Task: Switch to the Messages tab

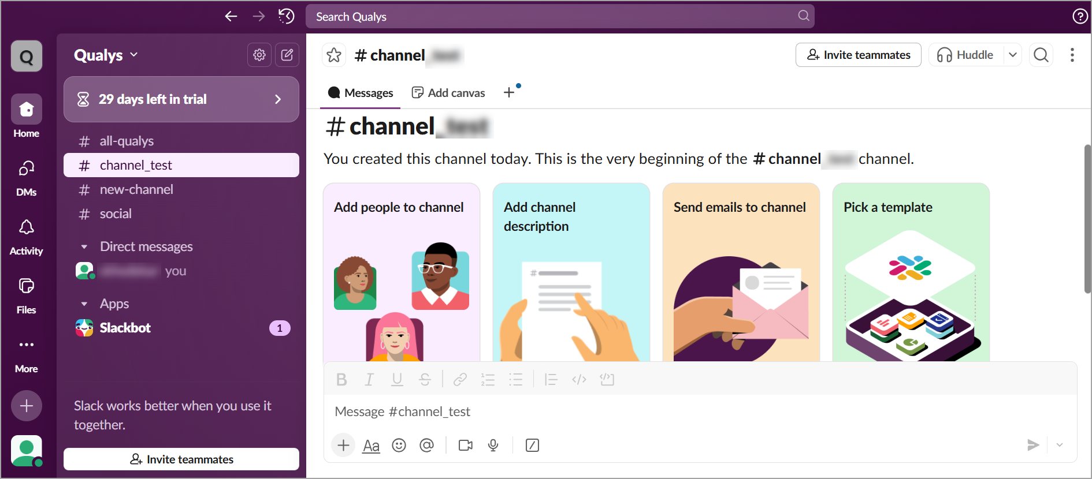Action: 361,93
